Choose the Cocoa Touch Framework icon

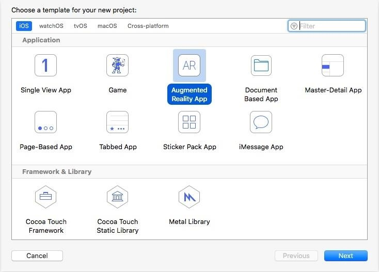45,197
